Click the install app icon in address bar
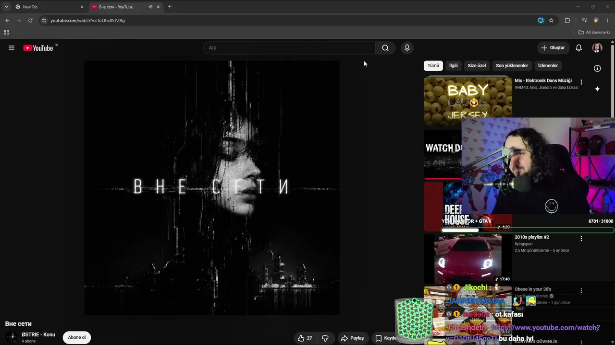The width and height of the screenshot is (615, 345). tap(541, 21)
